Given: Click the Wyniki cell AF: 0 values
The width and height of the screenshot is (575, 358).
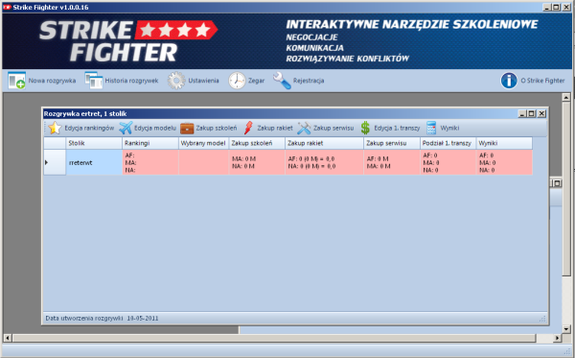Looking at the screenshot, I should [x=504, y=162].
